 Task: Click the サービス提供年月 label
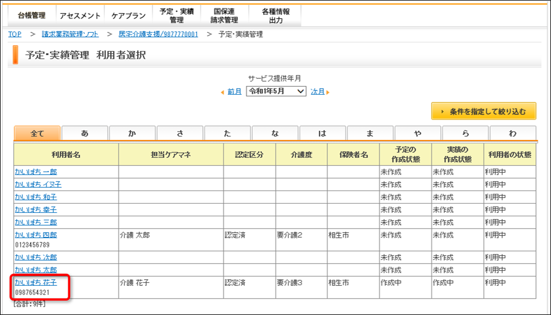[x=275, y=79]
